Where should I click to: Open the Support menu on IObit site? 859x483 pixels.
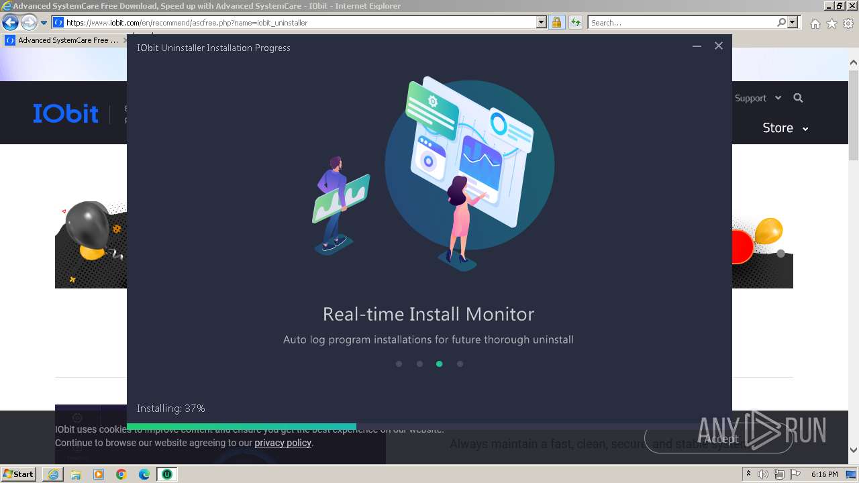point(758,98)
